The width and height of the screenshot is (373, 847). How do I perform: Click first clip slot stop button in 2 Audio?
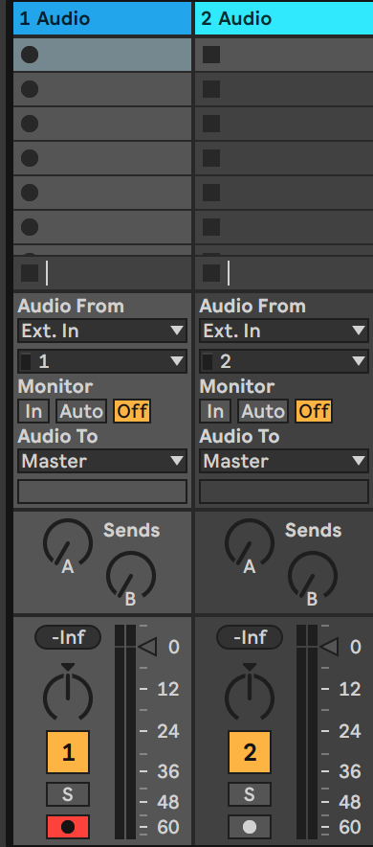[x=211, y=55]
